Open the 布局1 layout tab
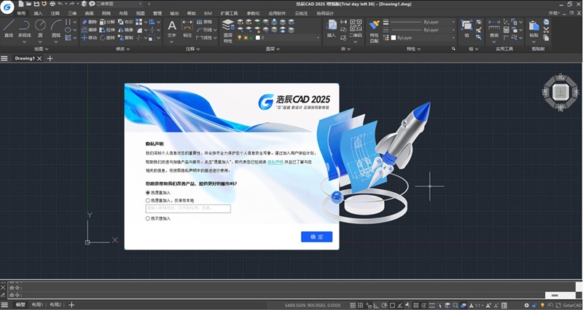This screenshot has height=310, width=583. (x=36, y=305)
